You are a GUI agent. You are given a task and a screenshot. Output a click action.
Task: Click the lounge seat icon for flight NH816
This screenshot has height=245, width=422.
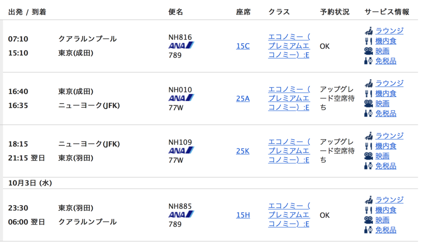tap(369, 31)
